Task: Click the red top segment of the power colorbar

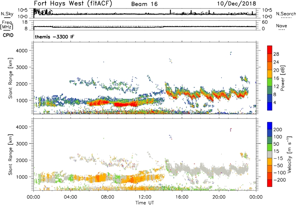Action: (x=270, y=50)
